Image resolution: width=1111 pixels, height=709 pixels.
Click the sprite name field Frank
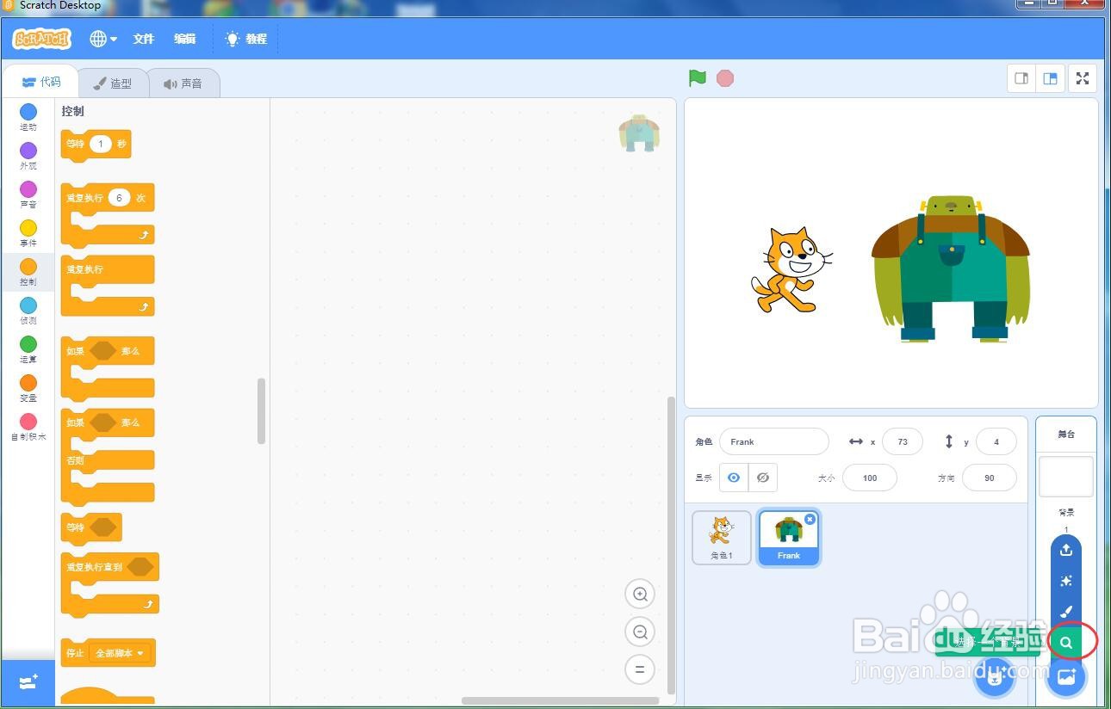pos(774,441)
